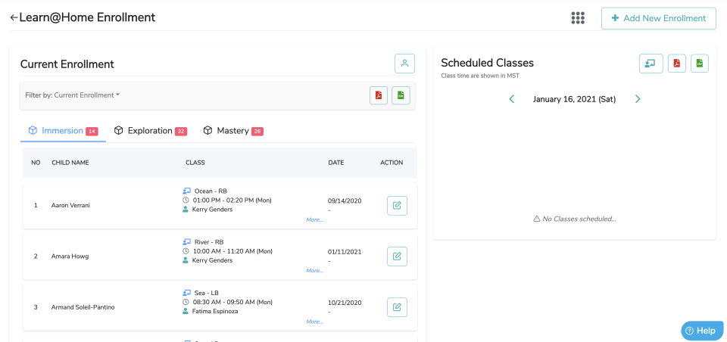Edit Armand Soleil-Pantino's enrollment
This screenshot has width=727, height=342.
pos(397,307)
